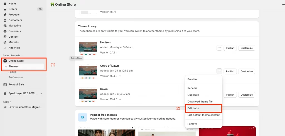
Task: Click the Orders count badge showing 20
Action: (x=40, y=9)
